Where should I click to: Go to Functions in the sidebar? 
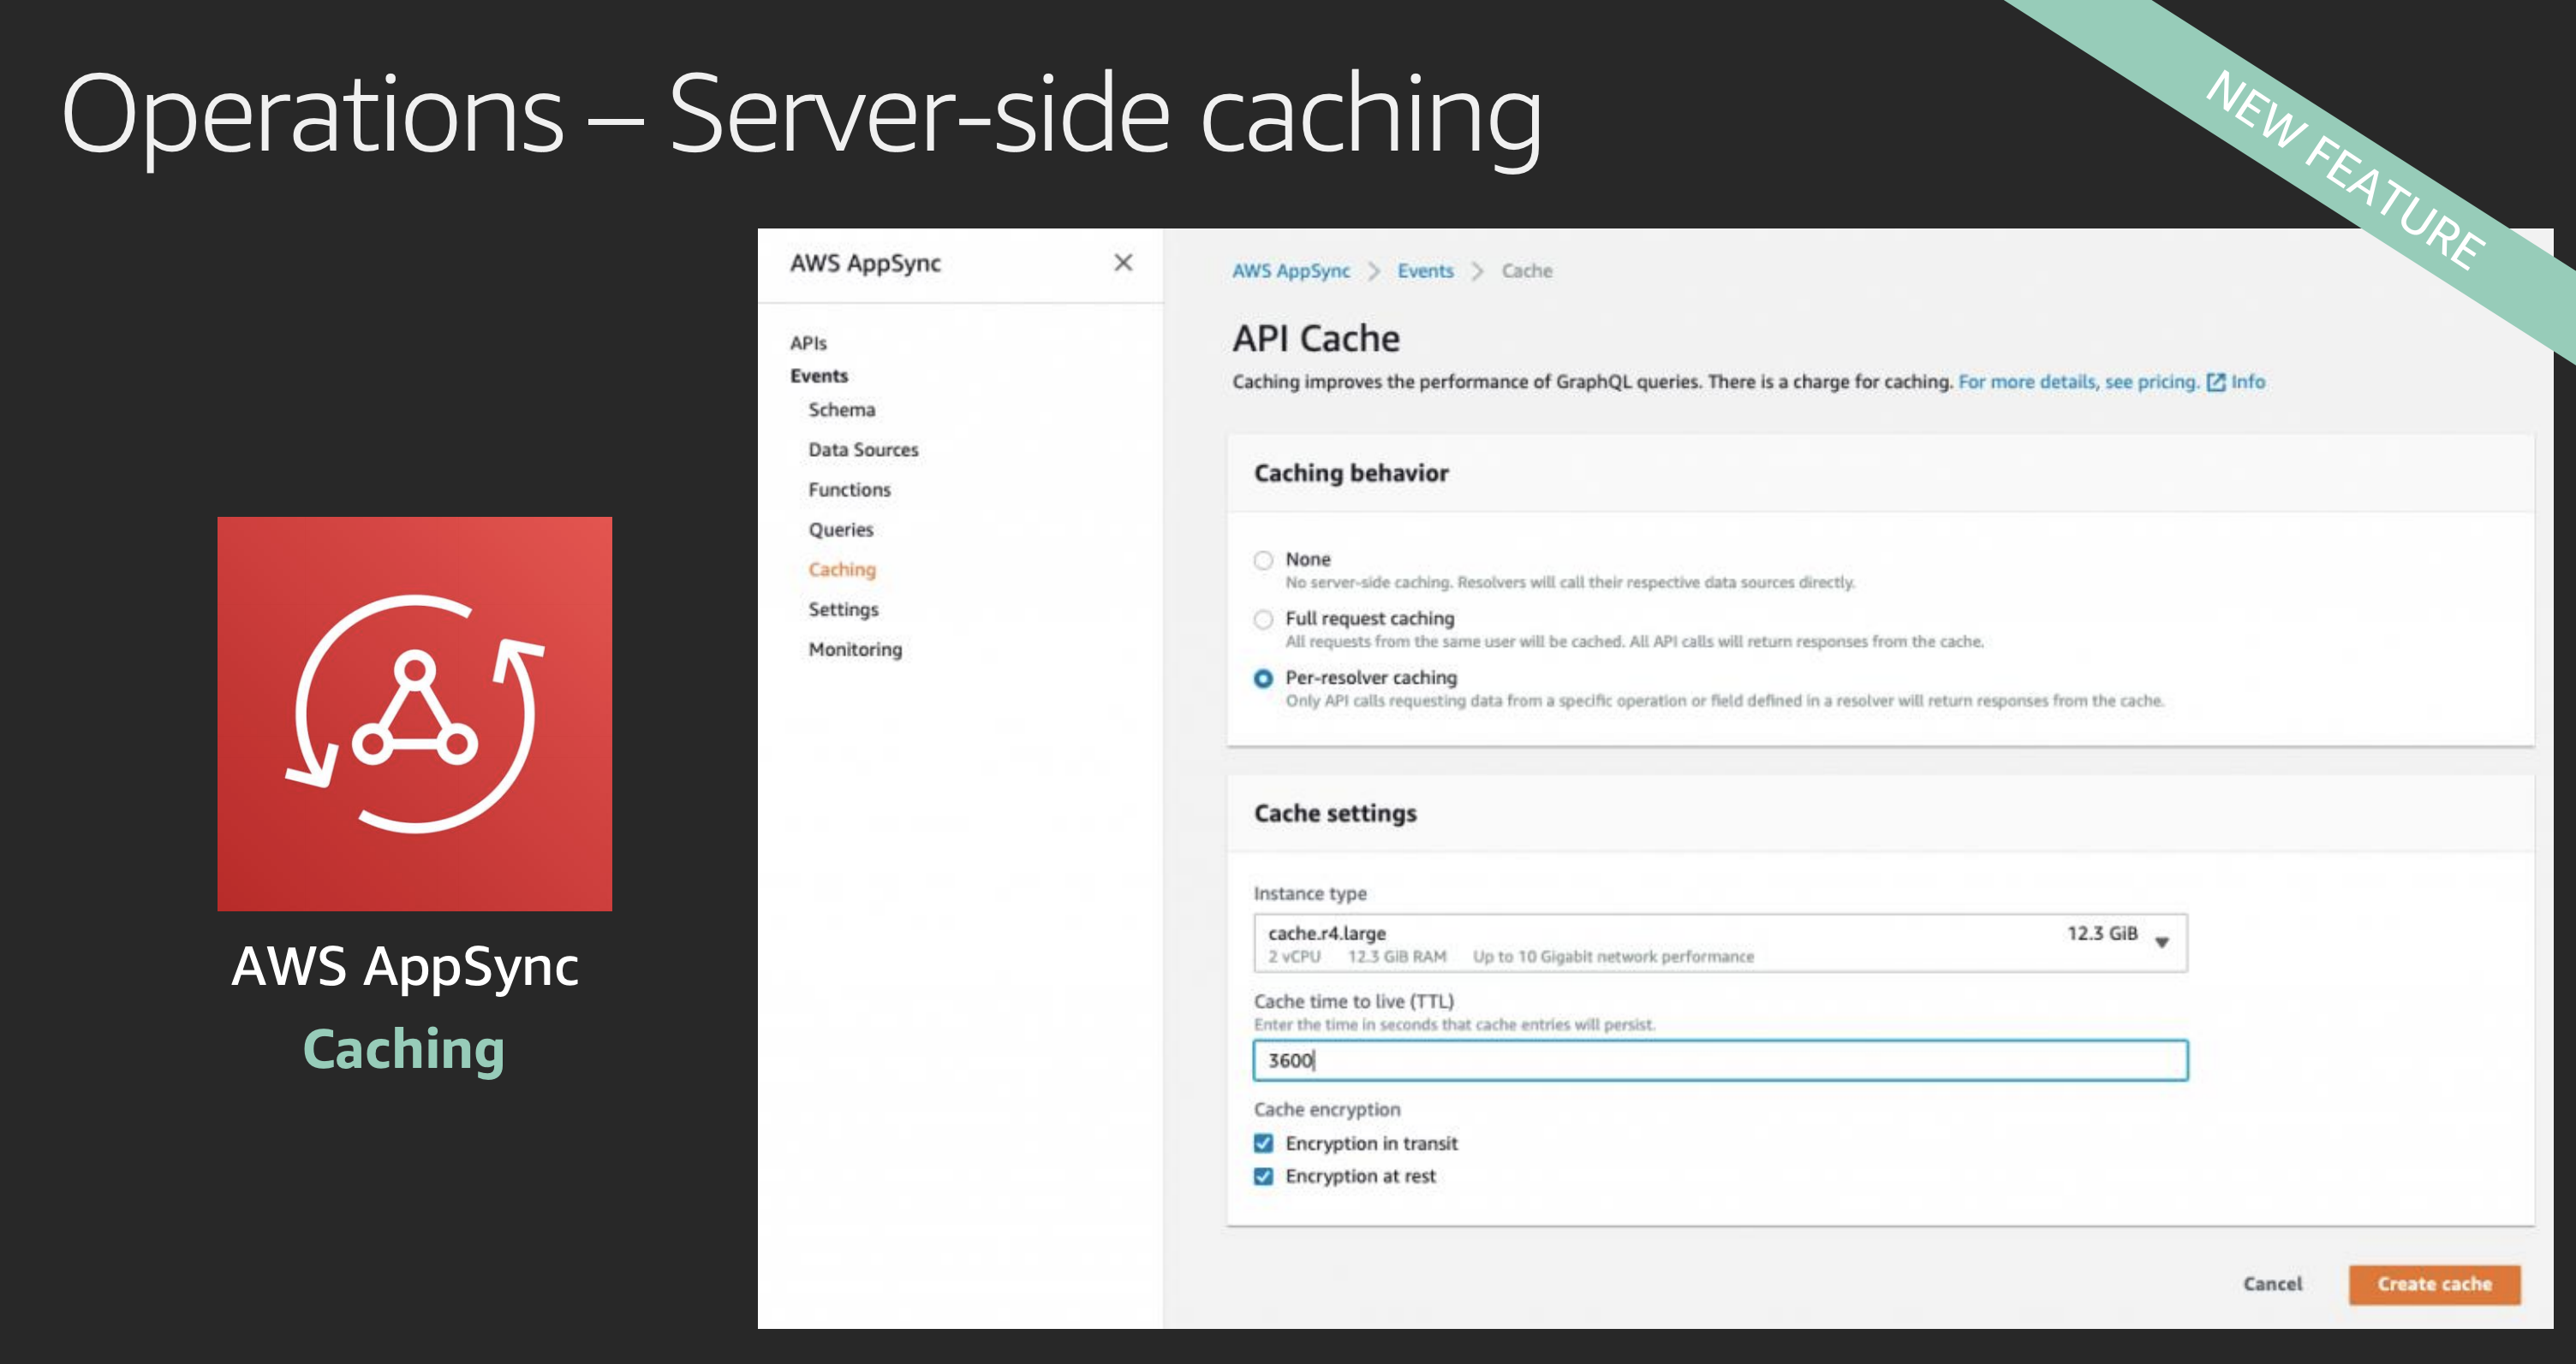[849, 489]
